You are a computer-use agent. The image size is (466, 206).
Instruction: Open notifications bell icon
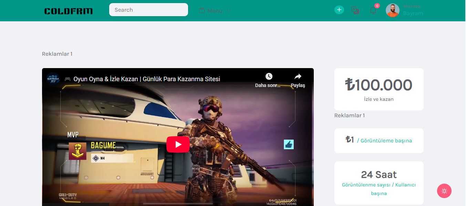point(373,11)
